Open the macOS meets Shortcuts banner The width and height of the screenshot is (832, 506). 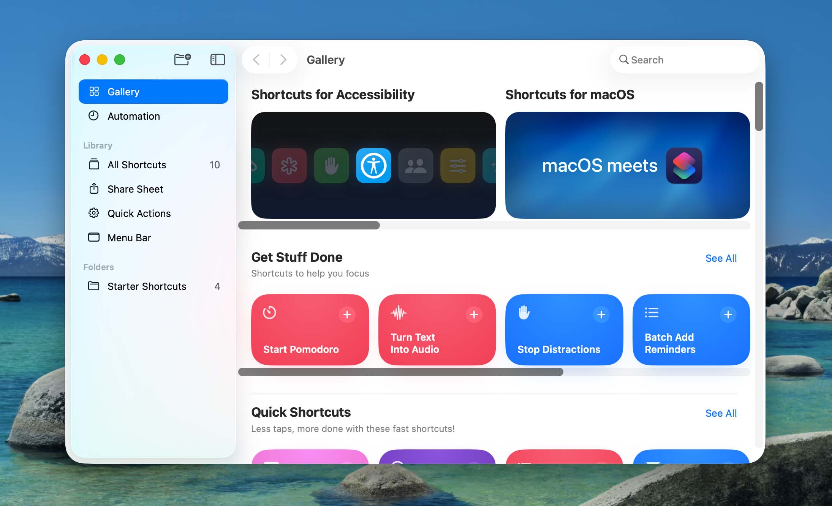[x=628, y=165]
